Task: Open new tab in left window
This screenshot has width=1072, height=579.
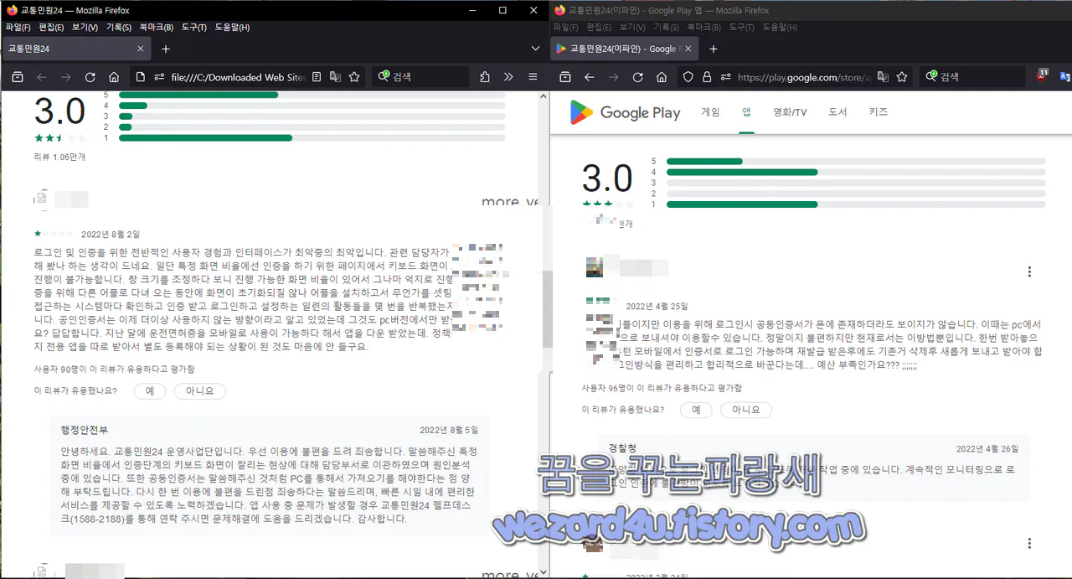Action: 166,49
